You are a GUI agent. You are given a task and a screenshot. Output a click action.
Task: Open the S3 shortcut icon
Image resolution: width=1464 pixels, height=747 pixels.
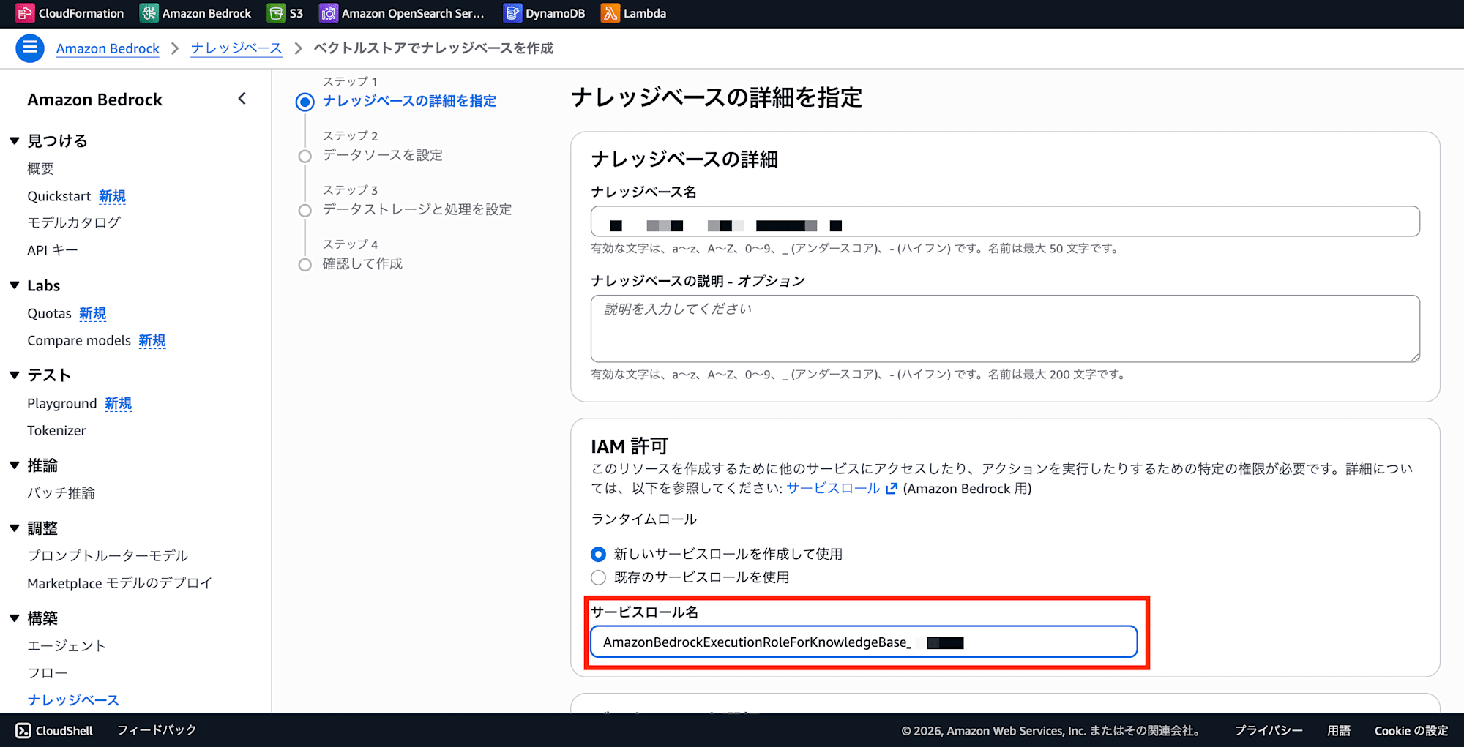coord(276,13)
